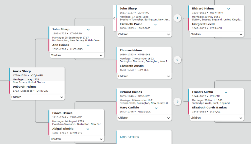251x144 pixels.
Task: Click left arrow on John Sharp 1661 card
Action: (114, 18)
